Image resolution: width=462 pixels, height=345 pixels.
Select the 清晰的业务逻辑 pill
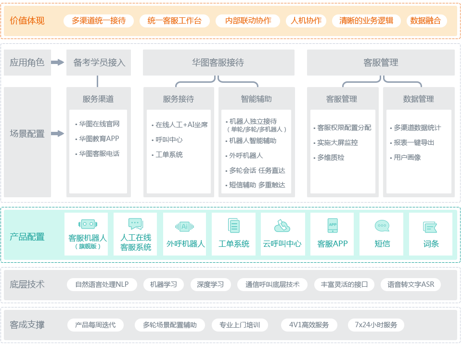[366, 21]
